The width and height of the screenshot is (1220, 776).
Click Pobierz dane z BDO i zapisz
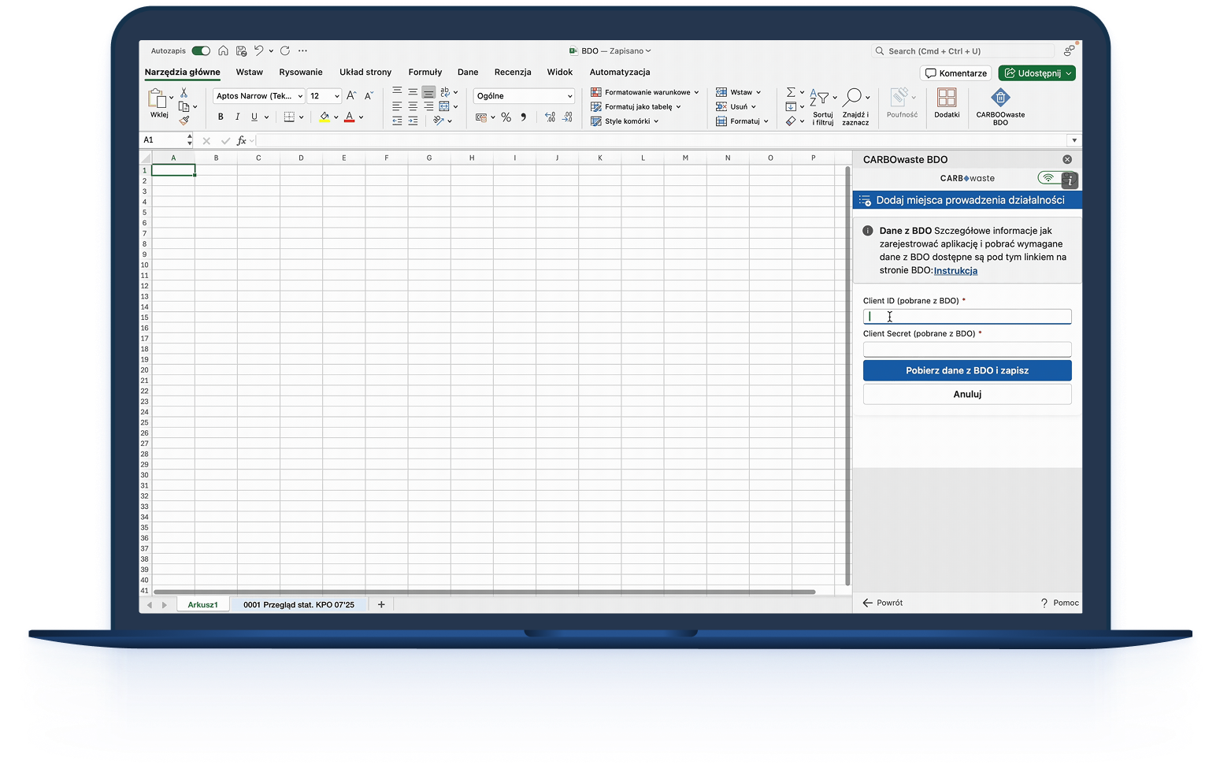tap(967, 370)
